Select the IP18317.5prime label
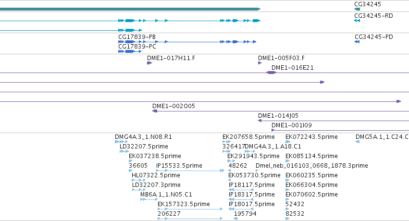 tap(252, 195)
